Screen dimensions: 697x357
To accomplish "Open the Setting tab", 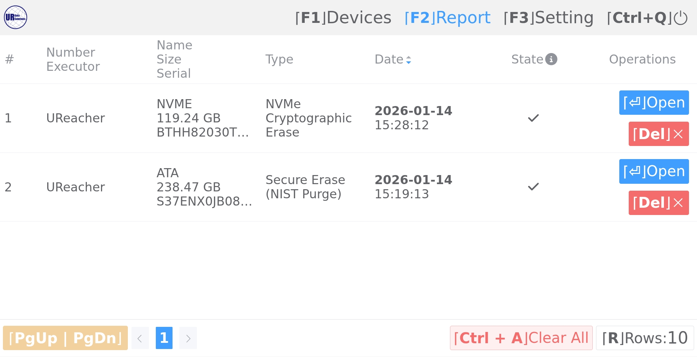I will click(548, 18).
